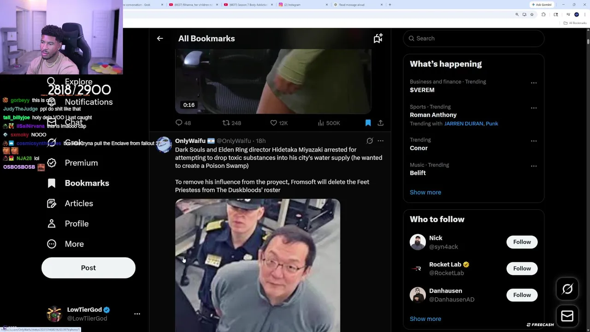Open the Punk trending link

(x=492, y=124)
